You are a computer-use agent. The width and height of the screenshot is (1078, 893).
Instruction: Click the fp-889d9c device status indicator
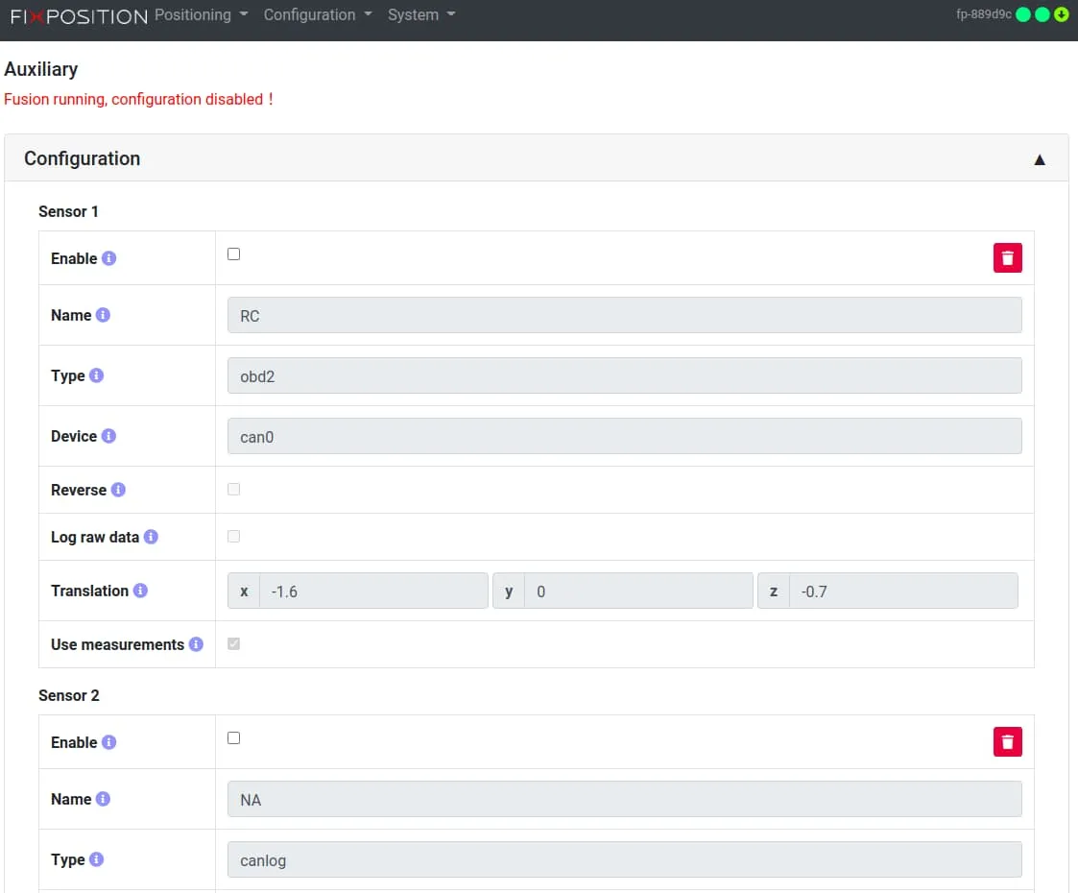pos(983,15)
